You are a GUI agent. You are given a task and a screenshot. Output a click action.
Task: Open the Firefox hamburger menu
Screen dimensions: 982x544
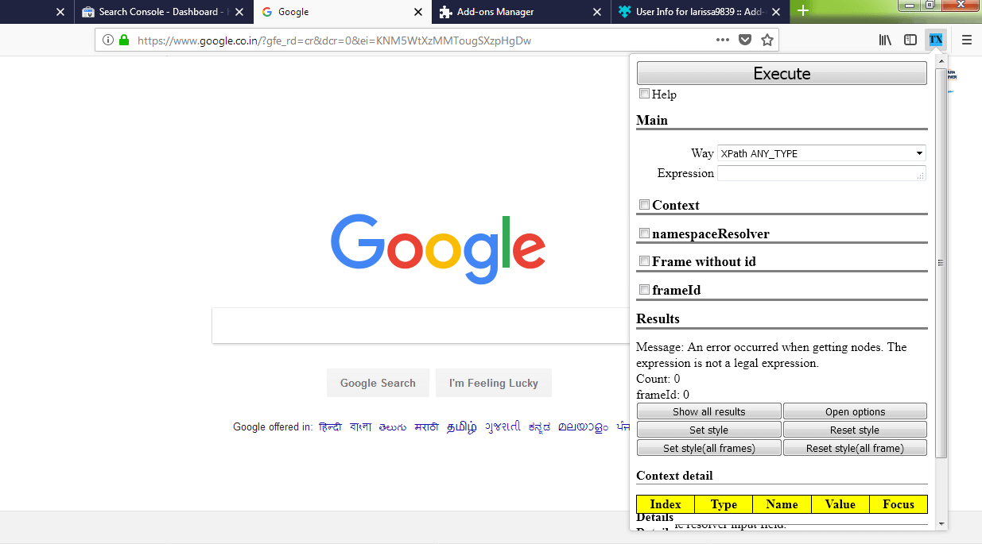(x=966, y=39)
